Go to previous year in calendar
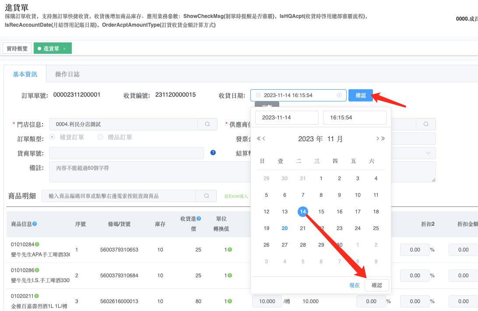Image resolution: width=478 pixels, height=311 pixels. pos(259,139)
